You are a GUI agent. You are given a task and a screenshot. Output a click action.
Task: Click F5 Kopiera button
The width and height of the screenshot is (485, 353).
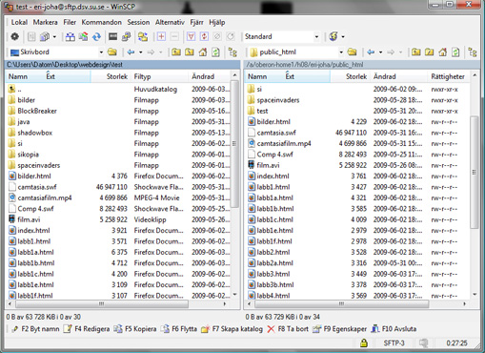click(135, 329)
